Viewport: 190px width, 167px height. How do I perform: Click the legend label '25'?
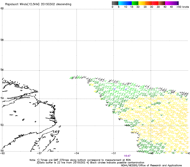coord(145,7)
